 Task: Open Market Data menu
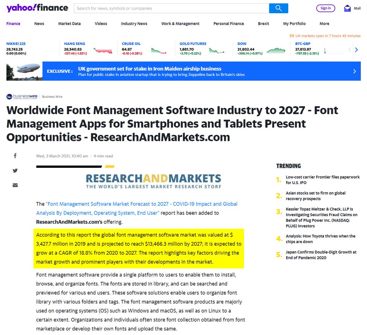pyautogui.click(x=69, y=24)
